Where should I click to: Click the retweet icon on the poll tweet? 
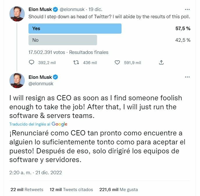tap(76, 62)
